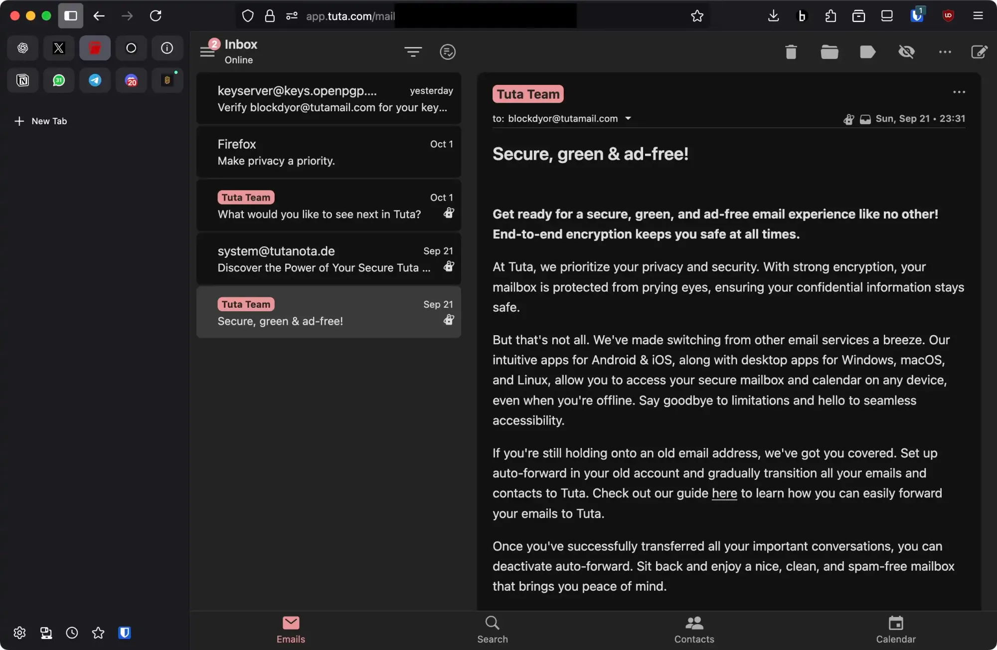Open synced tabs icon in the sidebar
This screenshot has height=650, width=997.
[x=46, y=633]
